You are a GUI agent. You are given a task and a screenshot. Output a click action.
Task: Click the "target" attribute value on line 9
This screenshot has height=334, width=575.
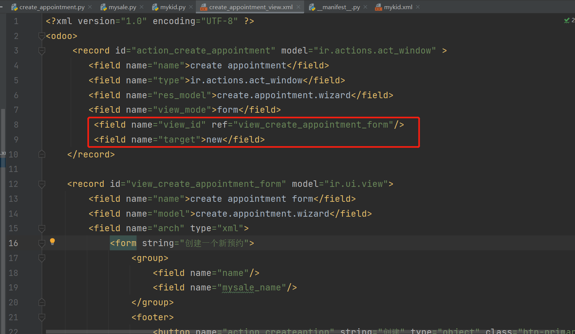point(180,139)
